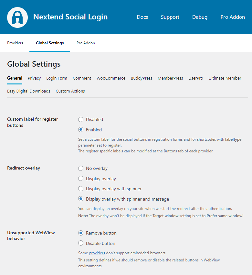Open Easy Digital Downloads sub-tab

[x=29, y=91]
